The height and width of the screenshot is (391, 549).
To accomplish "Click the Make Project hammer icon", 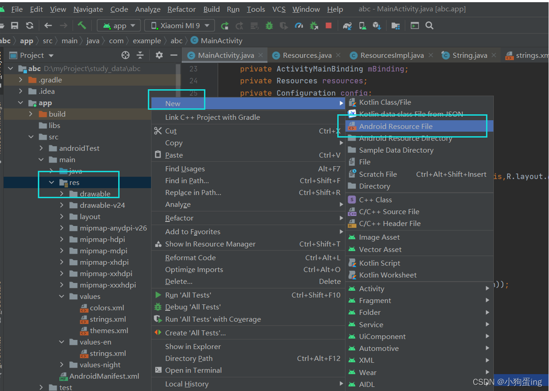I will (x=82, y=25).
